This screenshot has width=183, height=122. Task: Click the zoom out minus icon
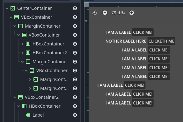click(x=105, y=13)
